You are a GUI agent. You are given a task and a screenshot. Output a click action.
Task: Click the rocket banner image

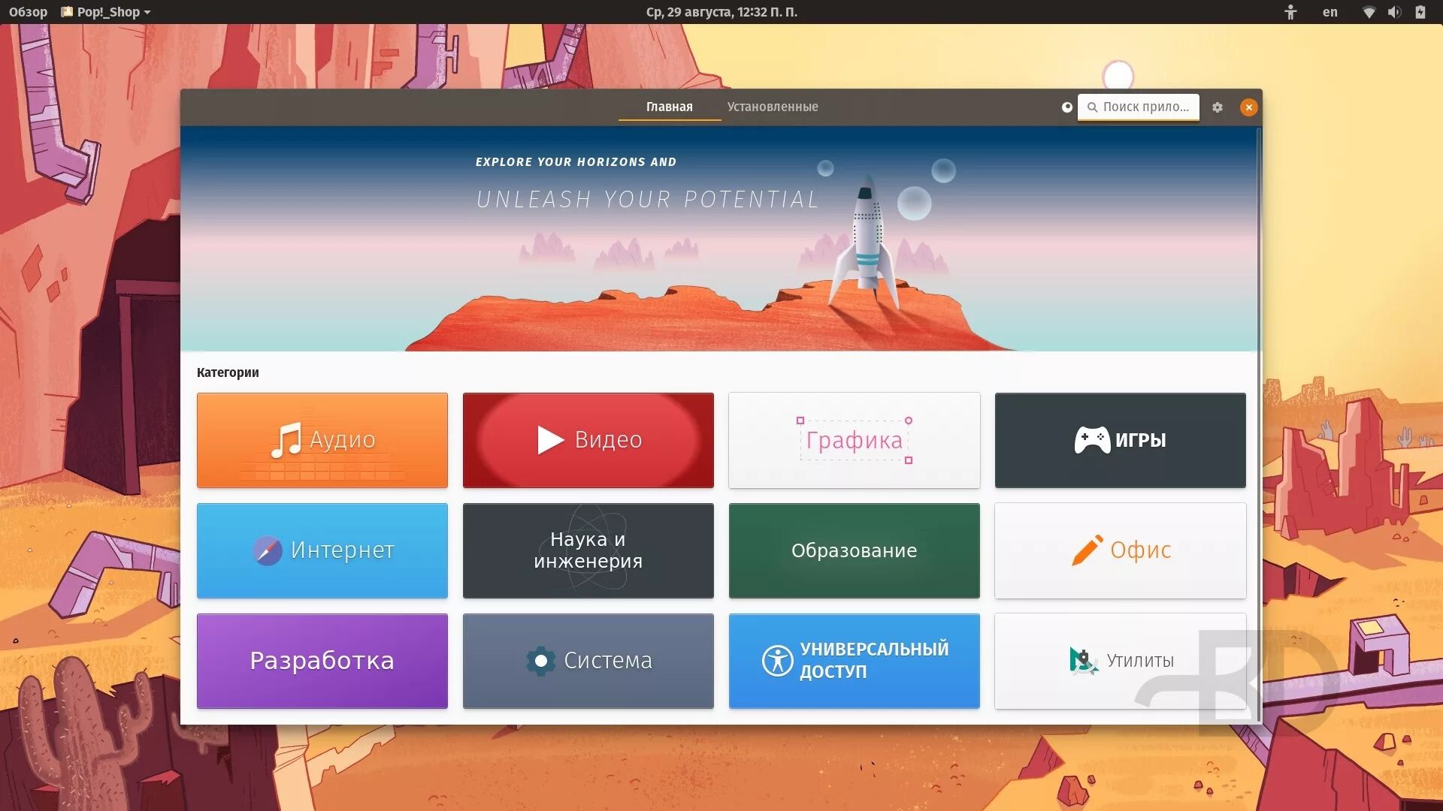[x=718, y=239]
